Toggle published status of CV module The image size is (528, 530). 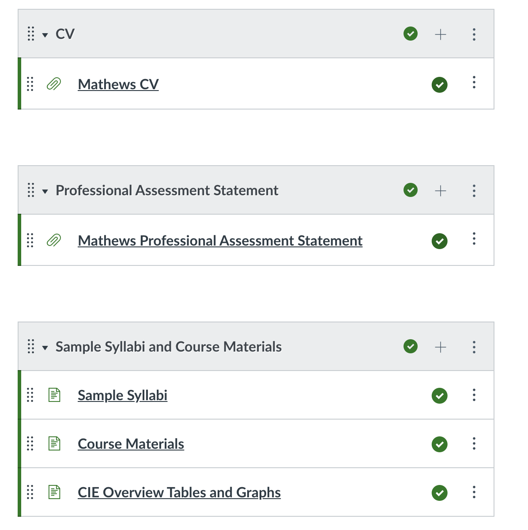click(411, 34)
